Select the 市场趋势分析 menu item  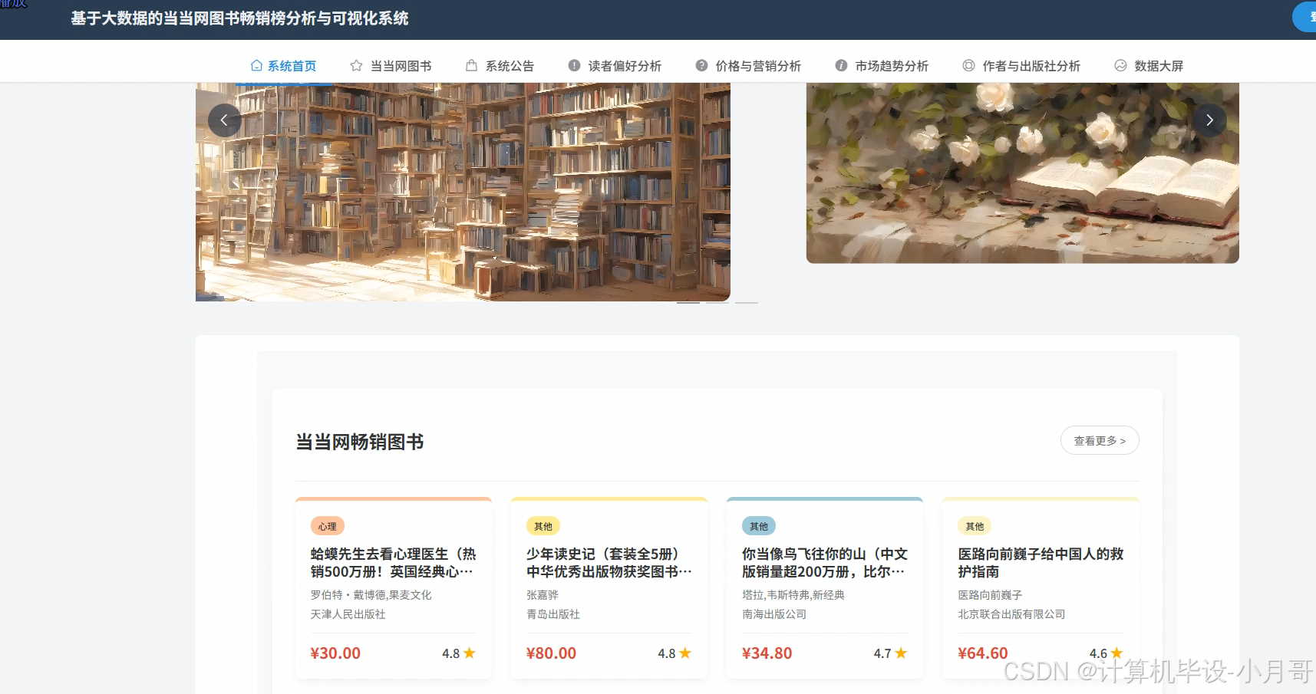point(892,65)
